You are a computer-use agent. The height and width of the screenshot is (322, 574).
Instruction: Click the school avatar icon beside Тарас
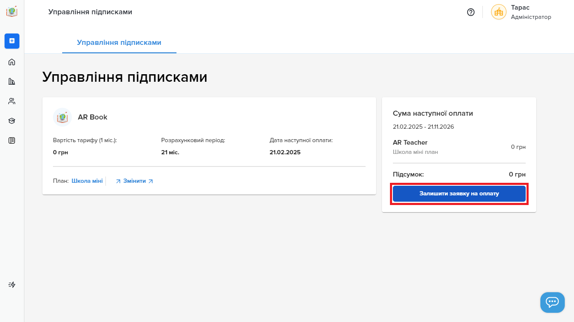(x=499, y=12)
